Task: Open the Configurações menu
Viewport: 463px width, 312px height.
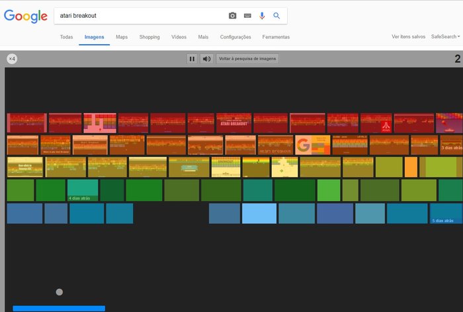Action: pyautogui.click(x=235, y=37)
